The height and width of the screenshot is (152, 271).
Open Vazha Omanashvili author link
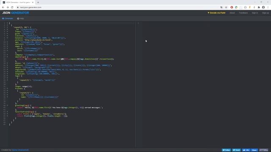[20, 150]
